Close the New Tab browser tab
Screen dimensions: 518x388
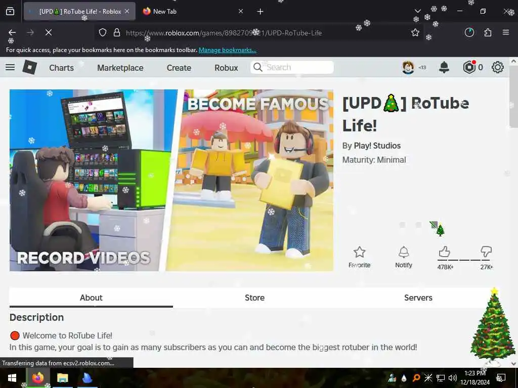241,12
